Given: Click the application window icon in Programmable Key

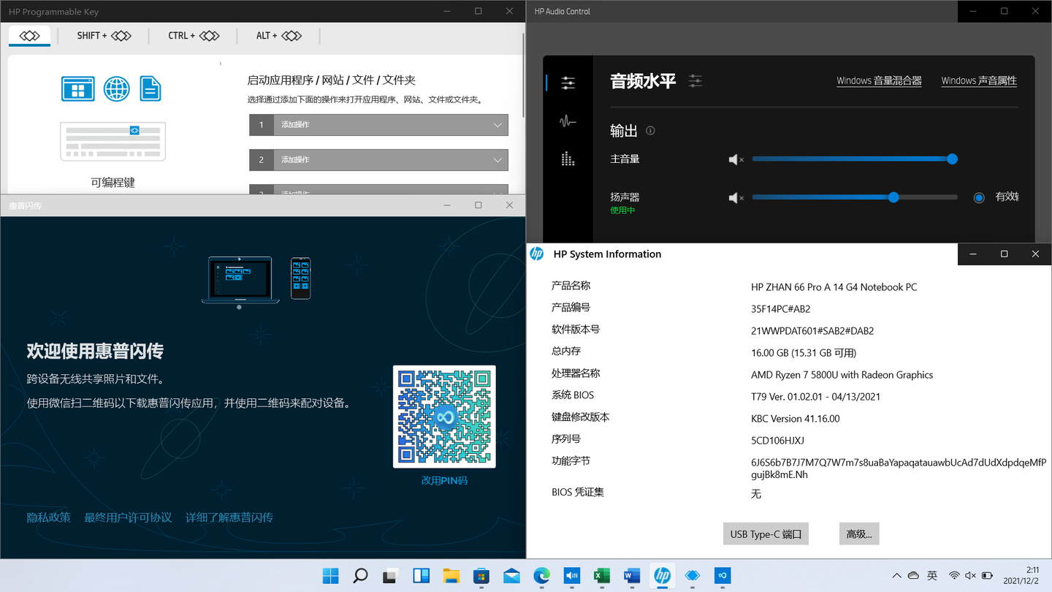Looking at the screenshot, I should [78, 88].
